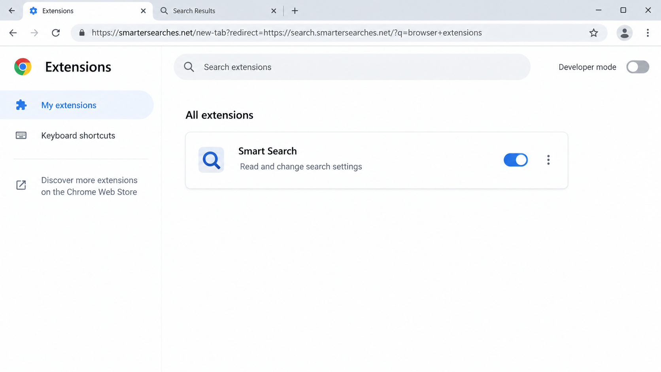661x372 pixels.
Task: Minimize the browser window
Action: 599,10
